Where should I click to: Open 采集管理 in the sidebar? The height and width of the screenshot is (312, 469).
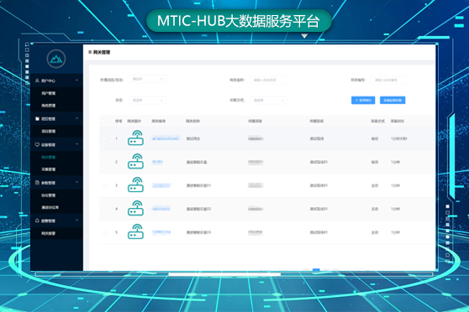pyautogui.click(x=49, y=169)
